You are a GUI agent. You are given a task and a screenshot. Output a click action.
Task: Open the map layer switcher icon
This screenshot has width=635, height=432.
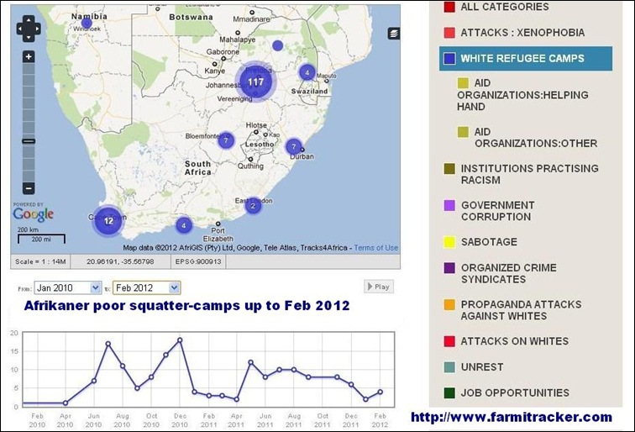point(394,34)
